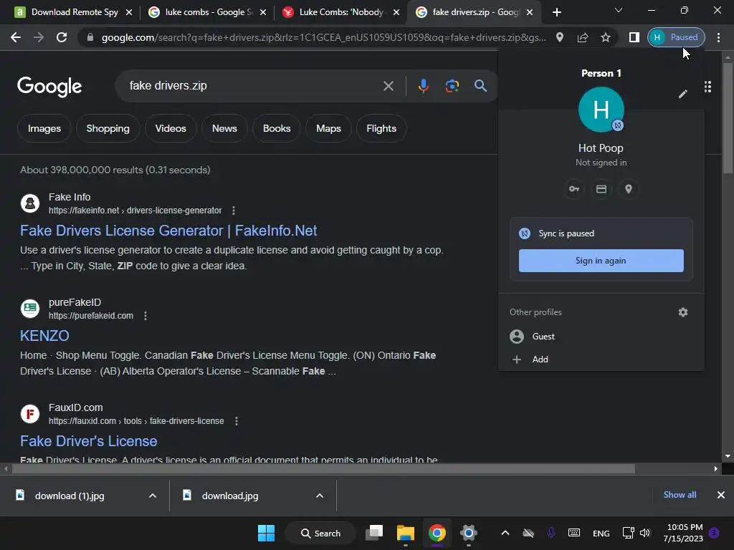This screenshot has height=550, width=734.
Task: Open Windows Start menu
Action: [267, 533]
